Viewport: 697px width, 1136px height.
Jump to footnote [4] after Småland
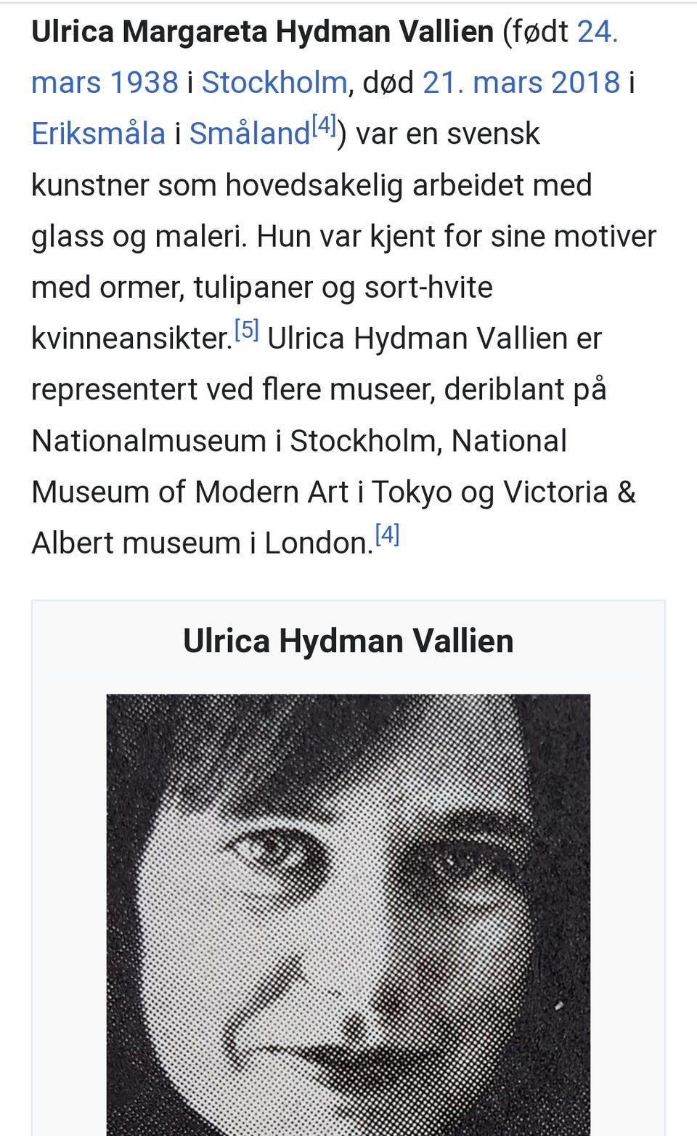tap(324, 126)
